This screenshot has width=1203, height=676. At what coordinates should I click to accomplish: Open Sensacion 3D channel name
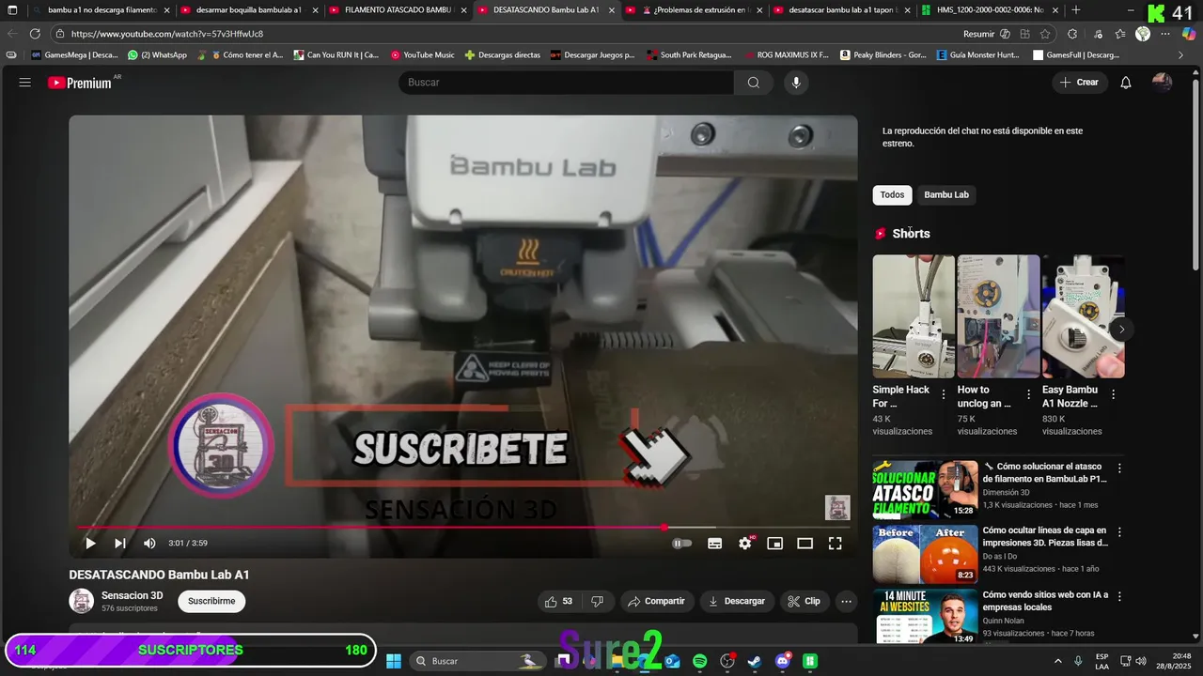(133, 595)
